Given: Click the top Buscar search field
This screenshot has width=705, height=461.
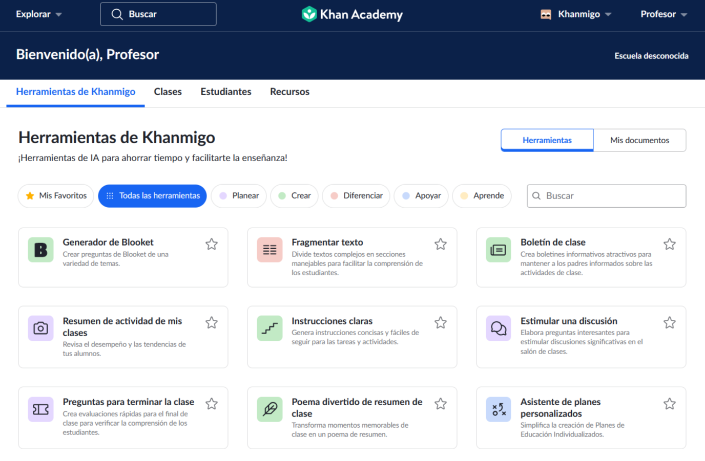Looking at the screenshot, I should click(158, 14).
